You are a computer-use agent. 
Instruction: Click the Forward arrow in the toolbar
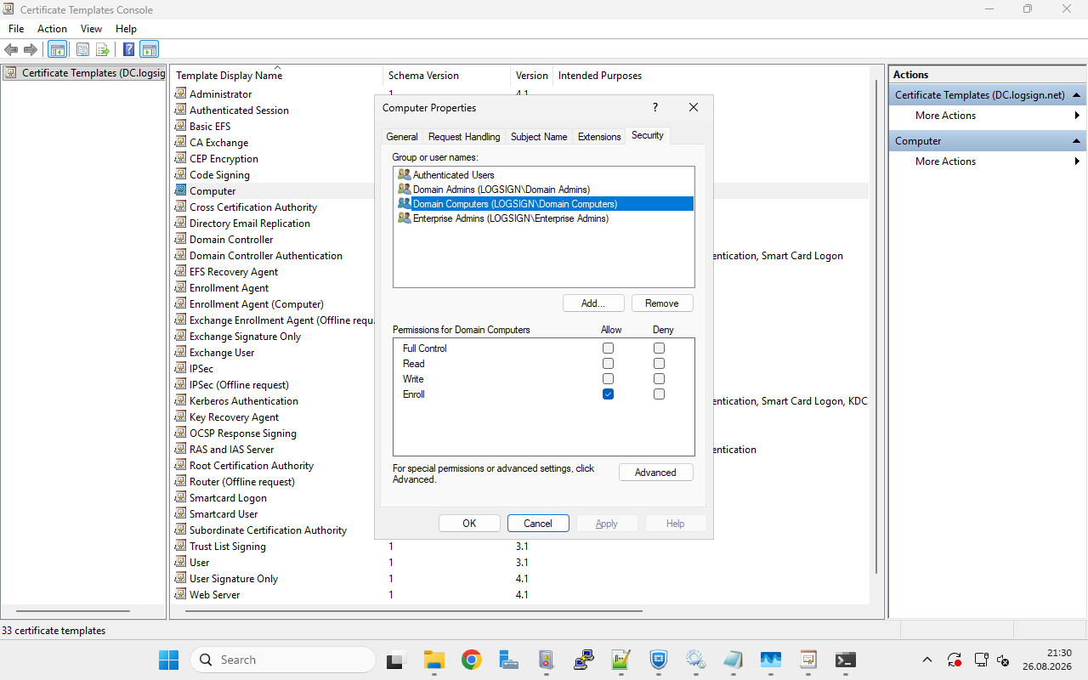(x=31, y=49)
